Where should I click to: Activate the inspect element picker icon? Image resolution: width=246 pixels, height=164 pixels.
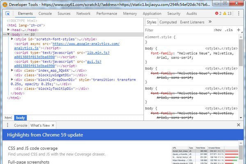pyautogui.click(x=7, y=14)
